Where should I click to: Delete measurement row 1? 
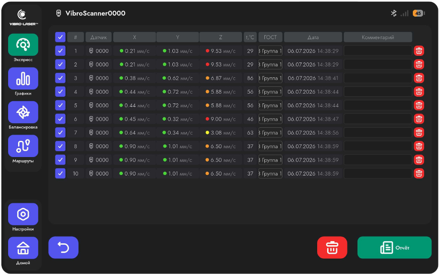(x=419, y=51)
